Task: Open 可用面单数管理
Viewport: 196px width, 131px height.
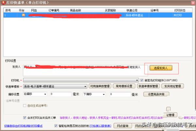Action: (100, 86)
